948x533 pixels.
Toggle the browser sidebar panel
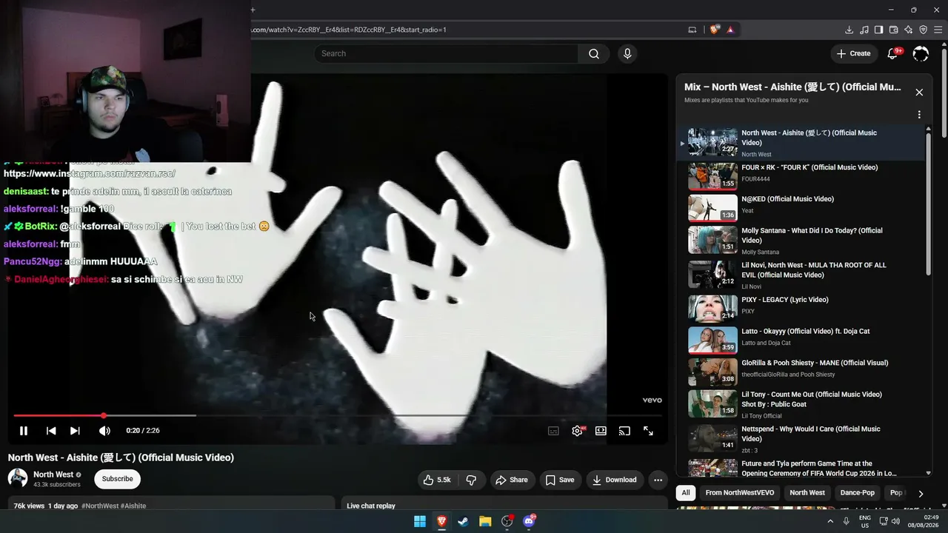878,30
